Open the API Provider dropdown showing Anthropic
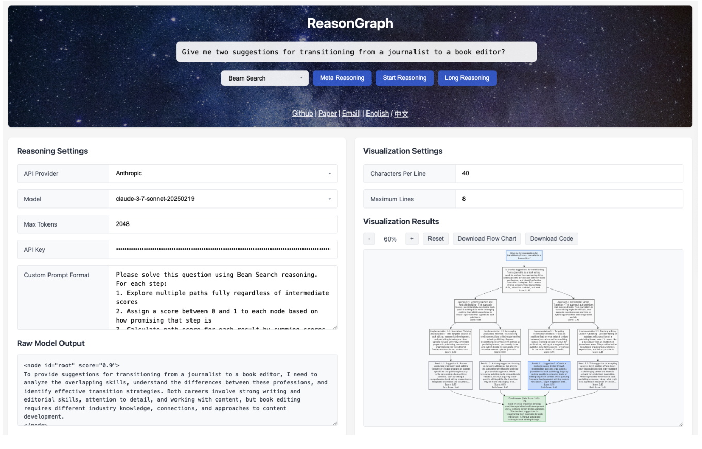The width and height of the screenshot is (702, 449). [222, 173]
